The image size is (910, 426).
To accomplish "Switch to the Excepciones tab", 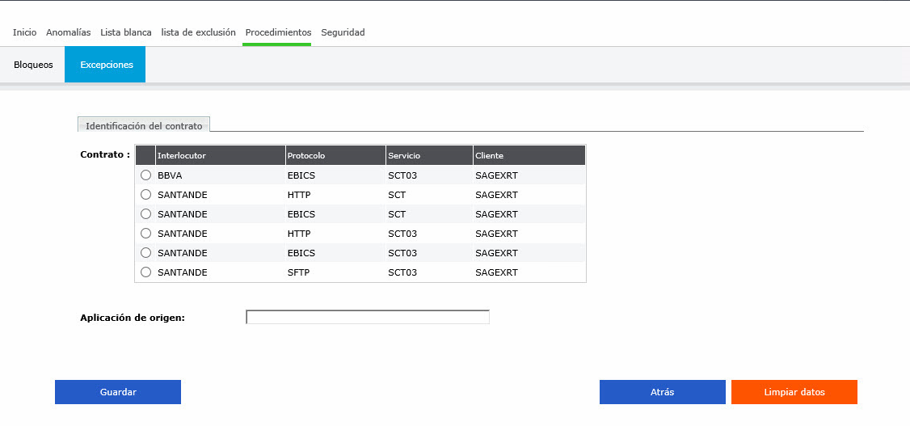I will coord(106,65).
